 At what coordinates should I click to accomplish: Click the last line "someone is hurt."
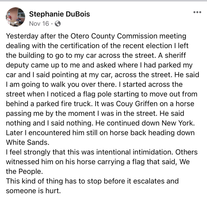[33, 191]
